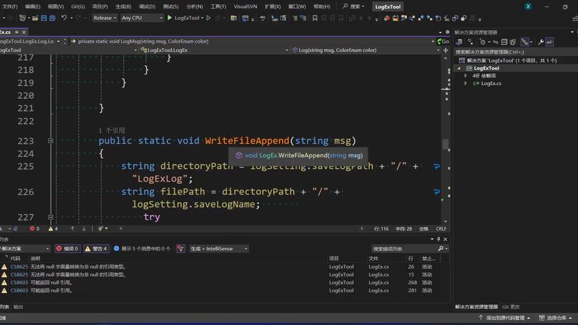Click editor settings gear above scrollbar
The width and height of the screenshot is (578, 325).
coord(447,32)
